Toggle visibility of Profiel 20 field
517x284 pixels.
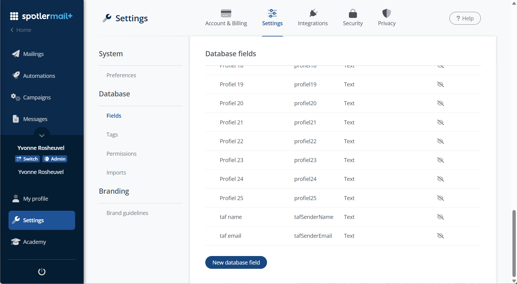440,103
